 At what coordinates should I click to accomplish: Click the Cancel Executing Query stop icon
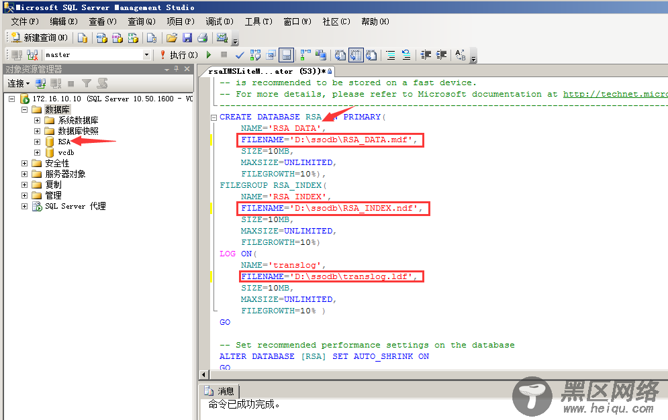[224, 54]
